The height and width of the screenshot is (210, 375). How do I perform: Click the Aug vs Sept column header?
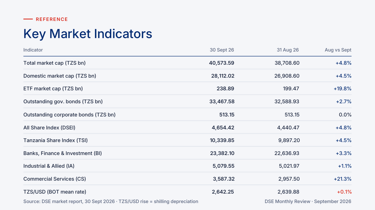point(338,50)
